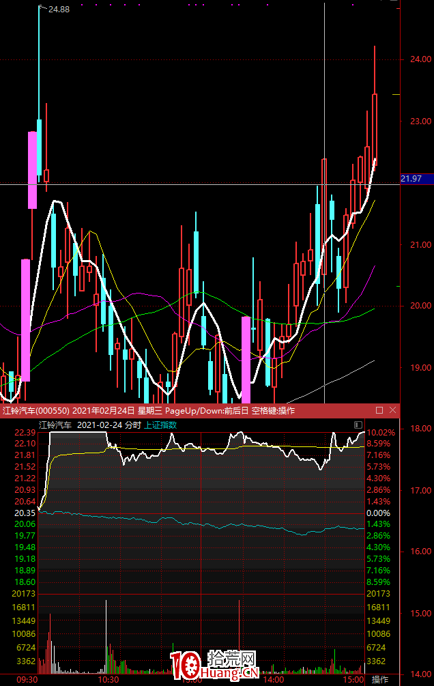
Task: Open the 操作 menu at the bottom right
Action: [x=380, y=680]
